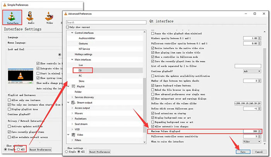Screen dimensions: 271x157
Task: Select the 'All' radio button in Simple Preferences
Action: coord(18,149)
